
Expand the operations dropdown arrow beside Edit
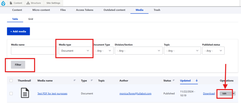pos(234,93)
